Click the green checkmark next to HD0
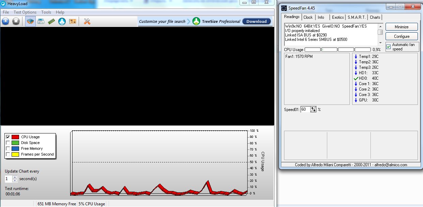The image size is (423, 207). [356, 78]
